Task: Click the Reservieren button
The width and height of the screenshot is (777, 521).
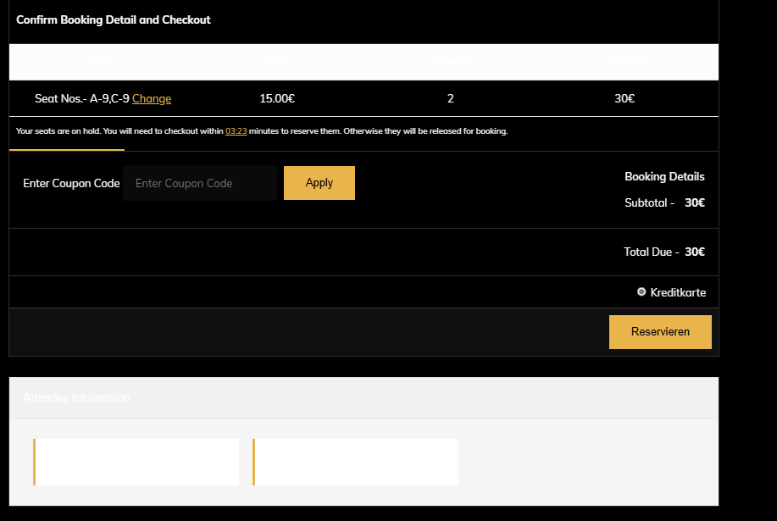Action: coord(660,332)
